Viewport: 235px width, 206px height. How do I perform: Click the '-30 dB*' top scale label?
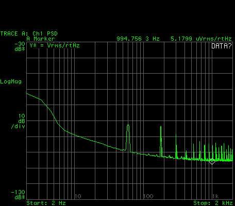20,46
